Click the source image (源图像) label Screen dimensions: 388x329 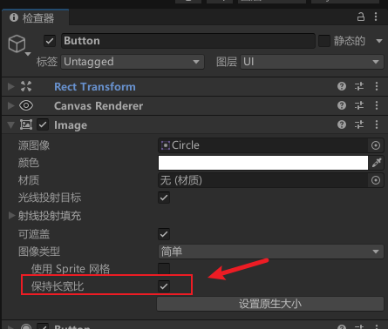click(x=34, y=145)
